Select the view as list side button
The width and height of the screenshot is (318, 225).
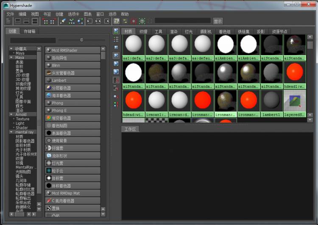(x=116, y=39)
